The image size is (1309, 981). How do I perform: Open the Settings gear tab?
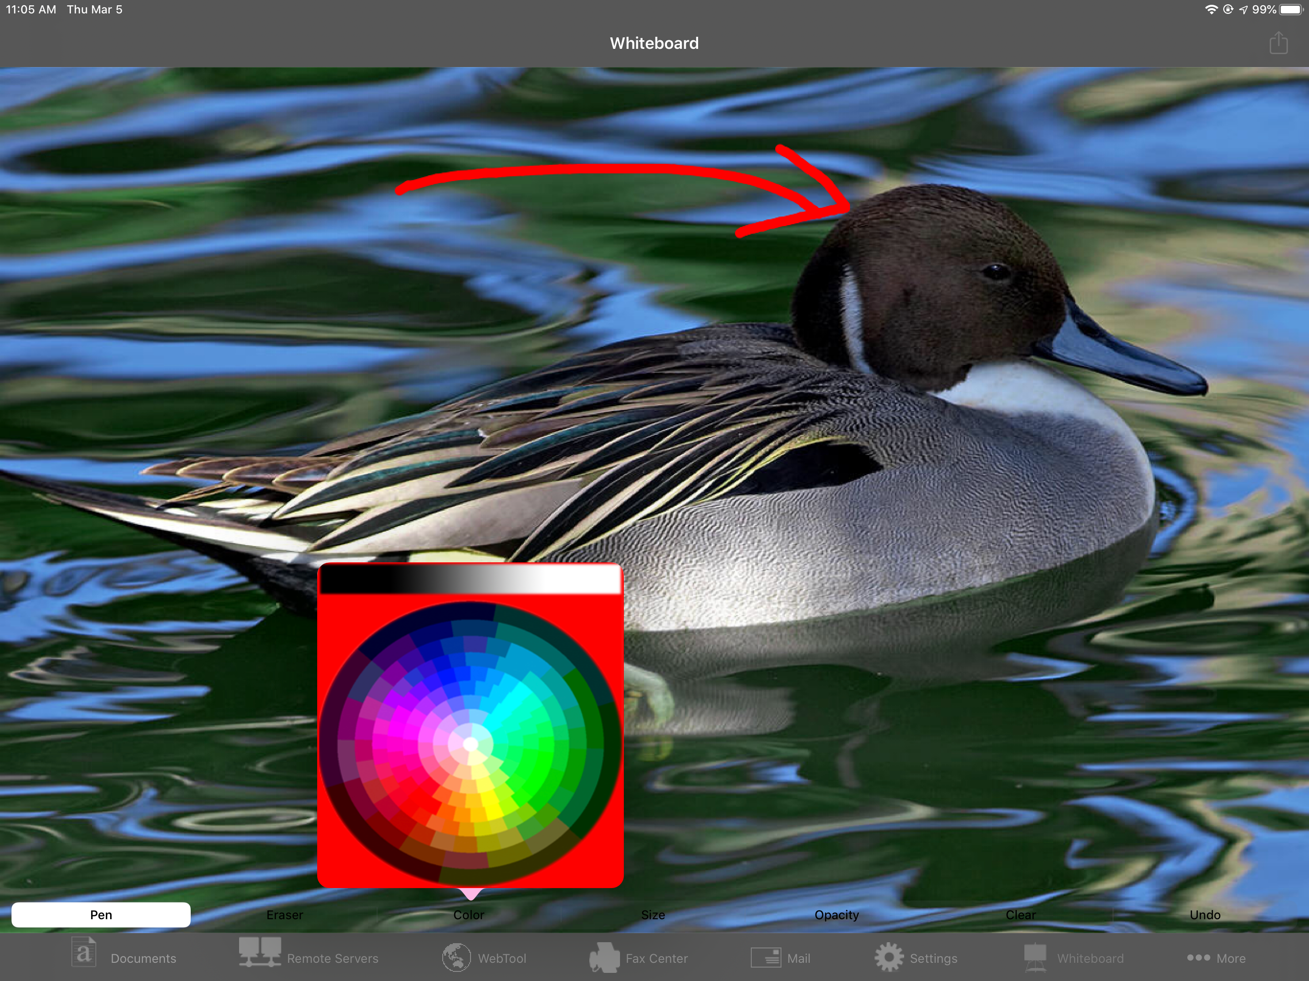coord(888,958)
